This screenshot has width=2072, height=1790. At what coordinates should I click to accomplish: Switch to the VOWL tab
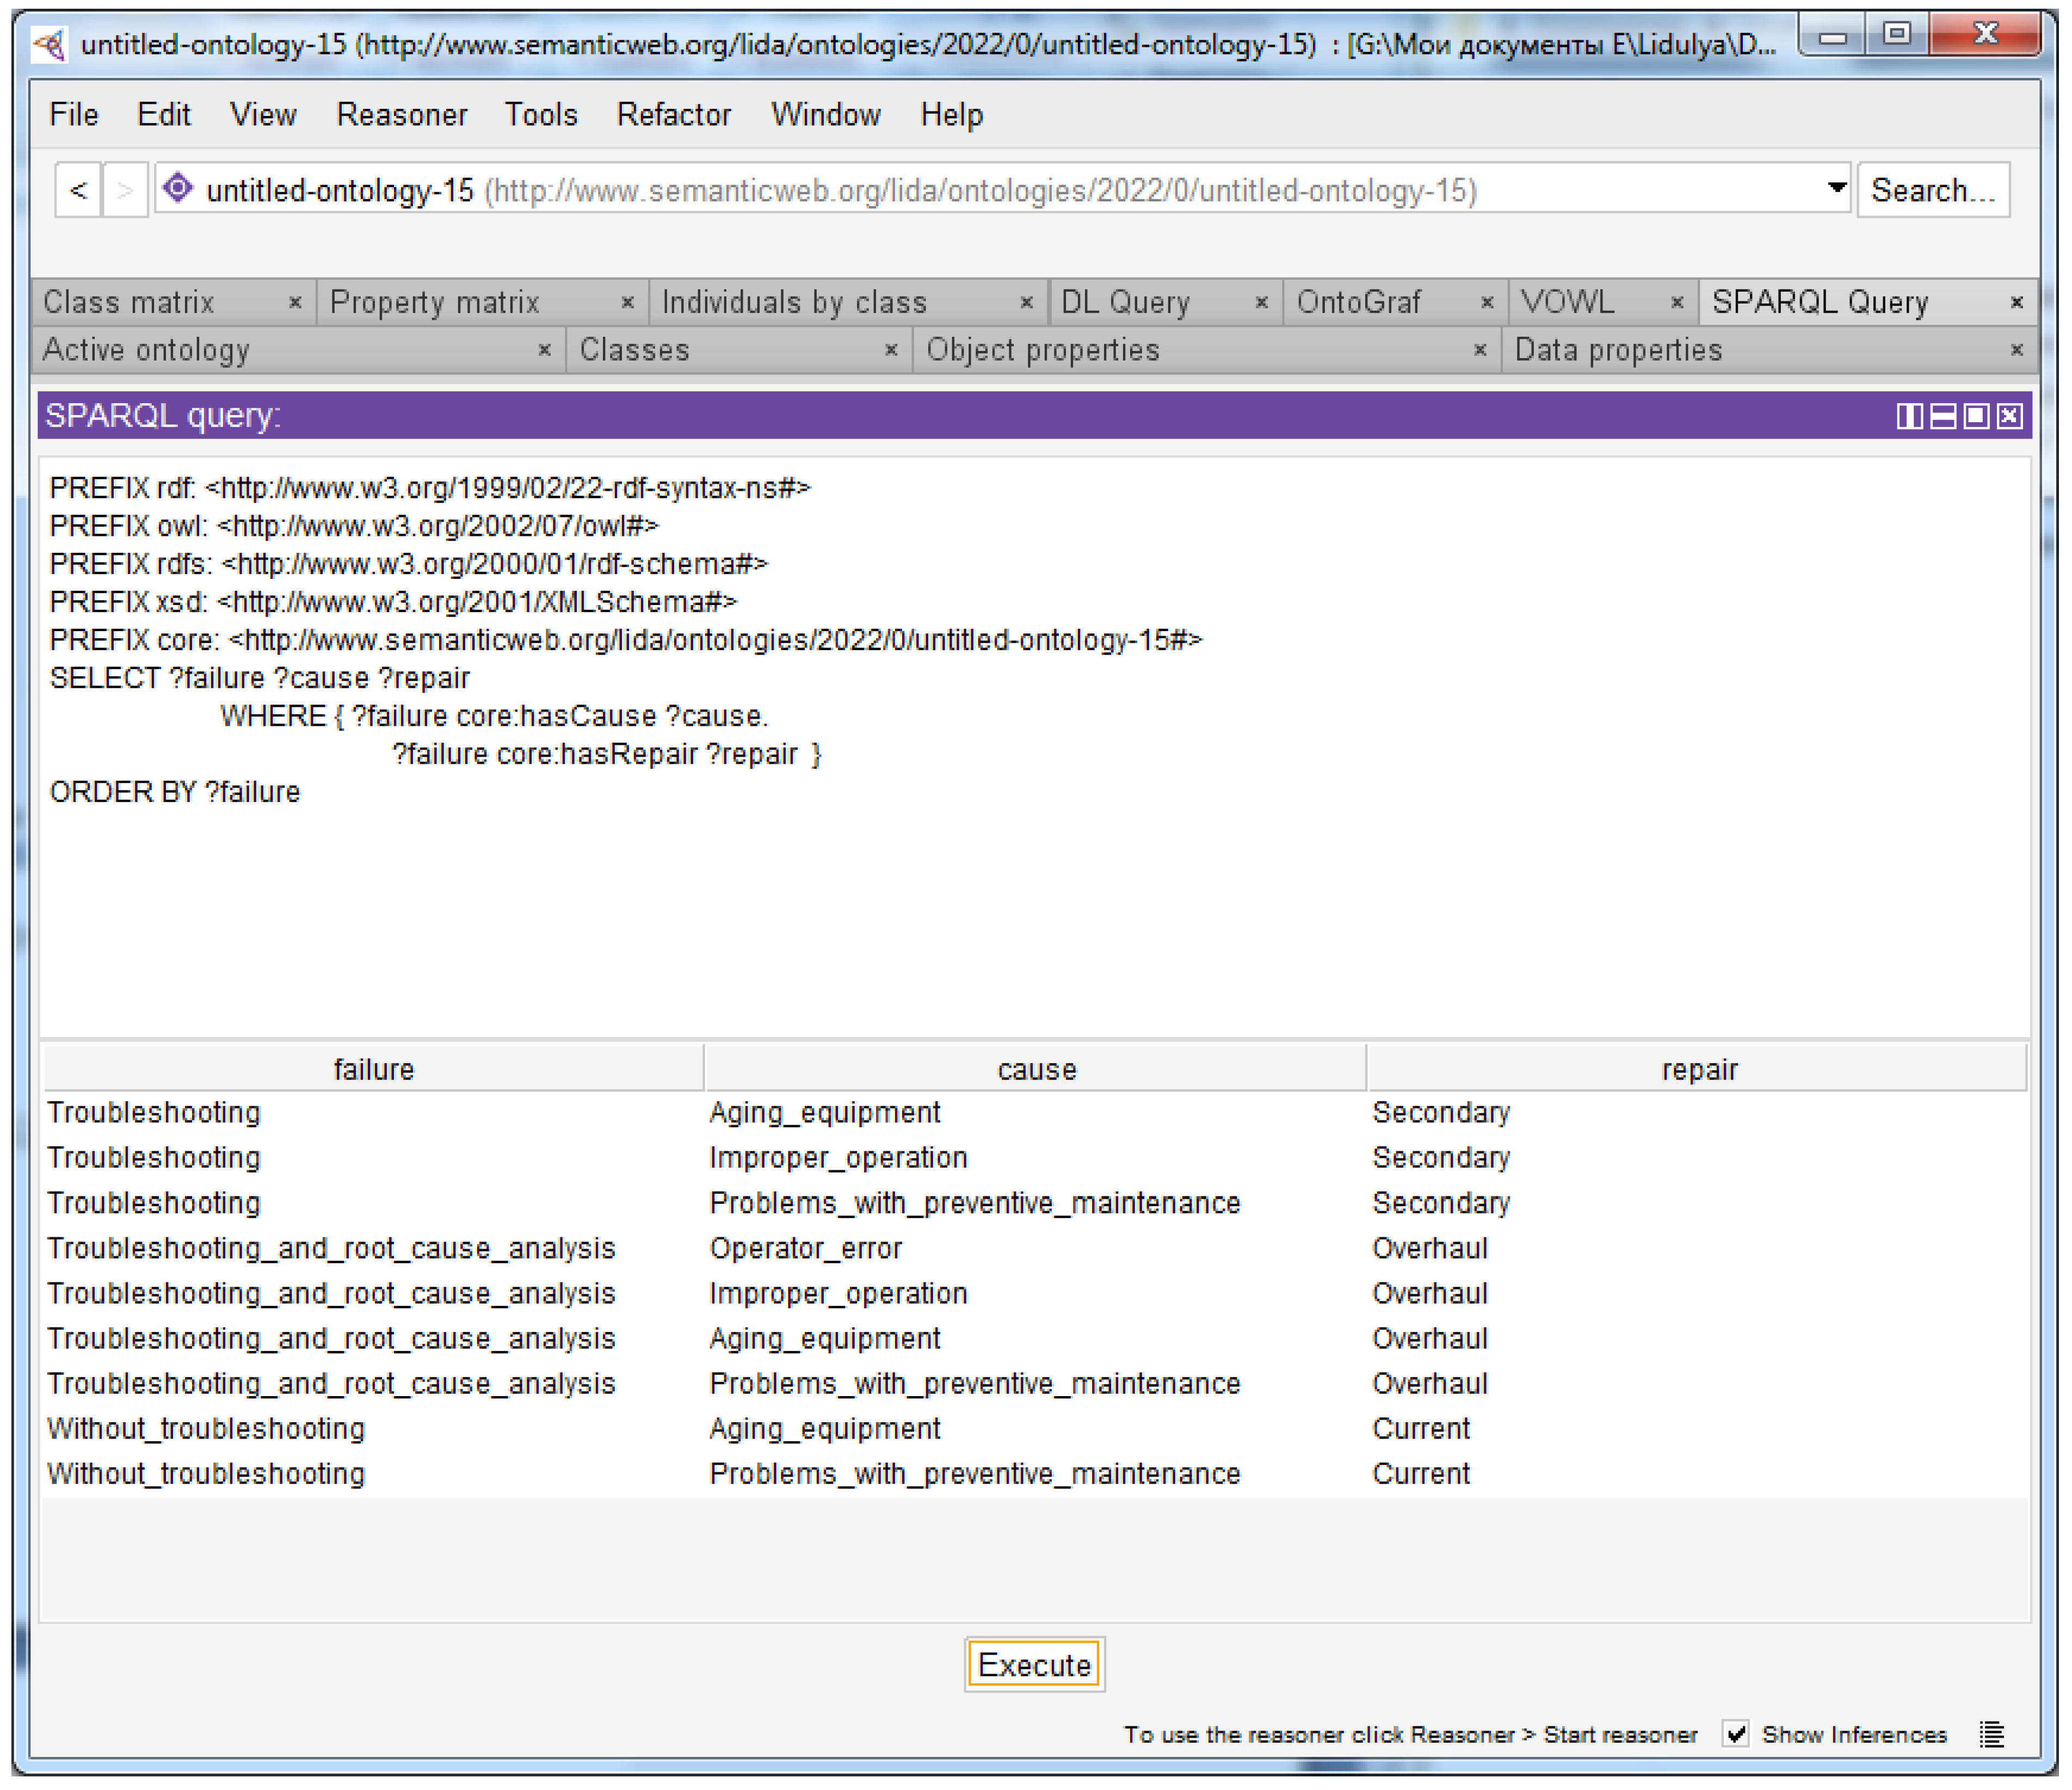(x=1567, y=302)
